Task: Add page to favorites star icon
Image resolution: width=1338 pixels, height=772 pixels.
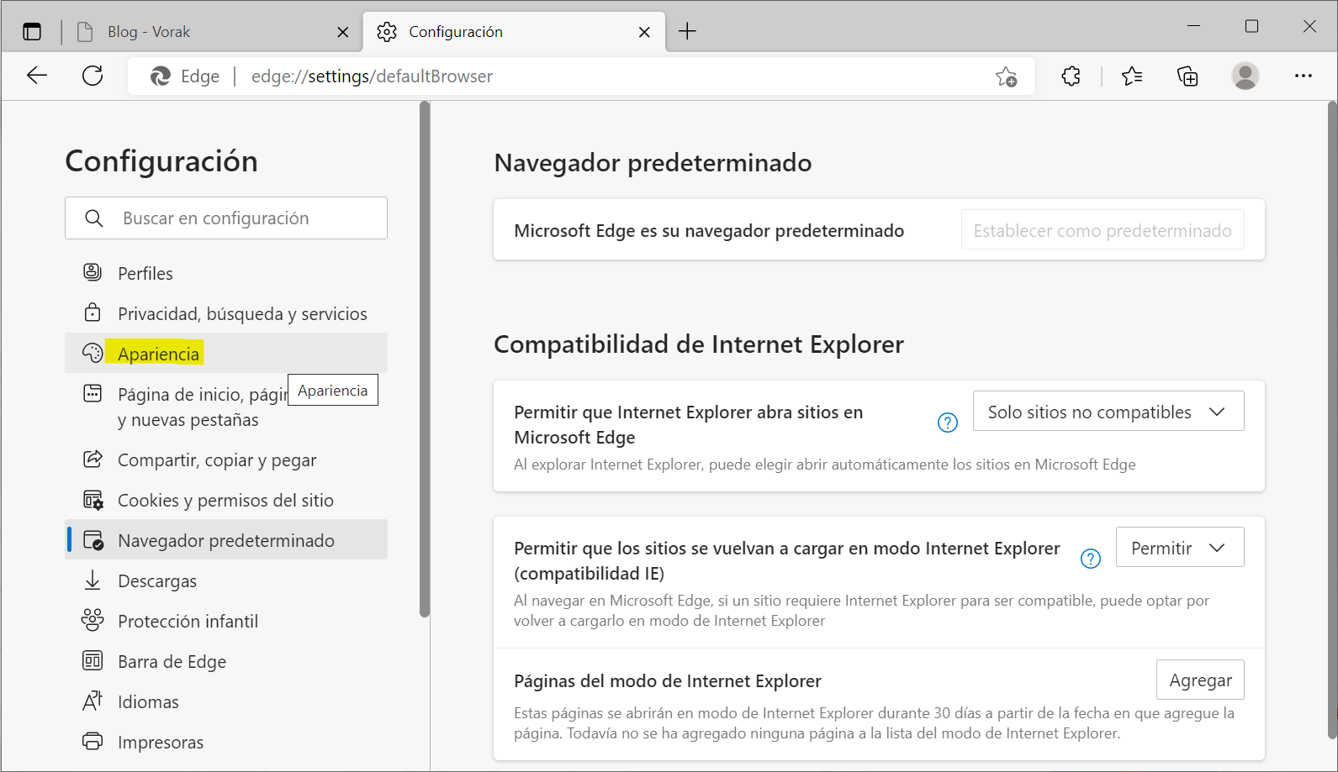Action: coord(1006,76)
